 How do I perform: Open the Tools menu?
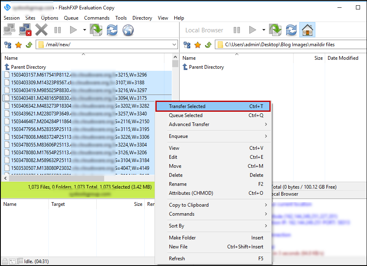coord(121,18)
